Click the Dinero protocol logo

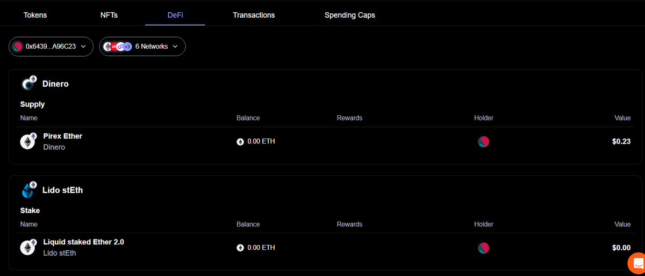point(28,83)
